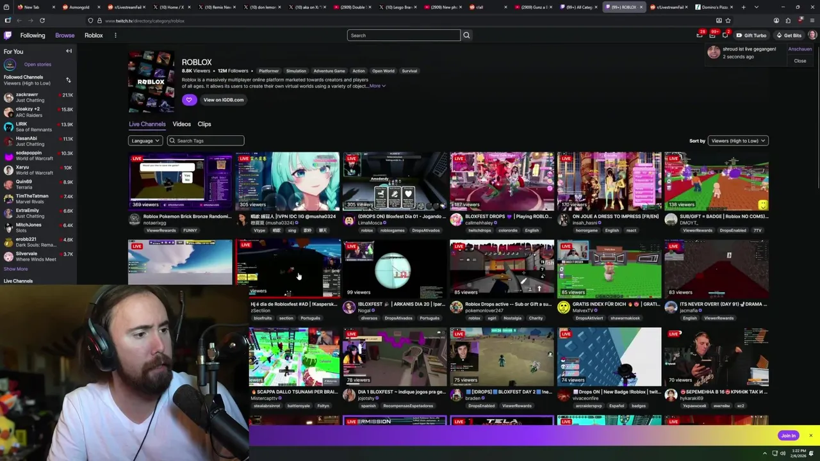Viewport: 820px width, 461px height.
Task: Click zackrawrr avatar in sidebar
Action: pos(8,97)
